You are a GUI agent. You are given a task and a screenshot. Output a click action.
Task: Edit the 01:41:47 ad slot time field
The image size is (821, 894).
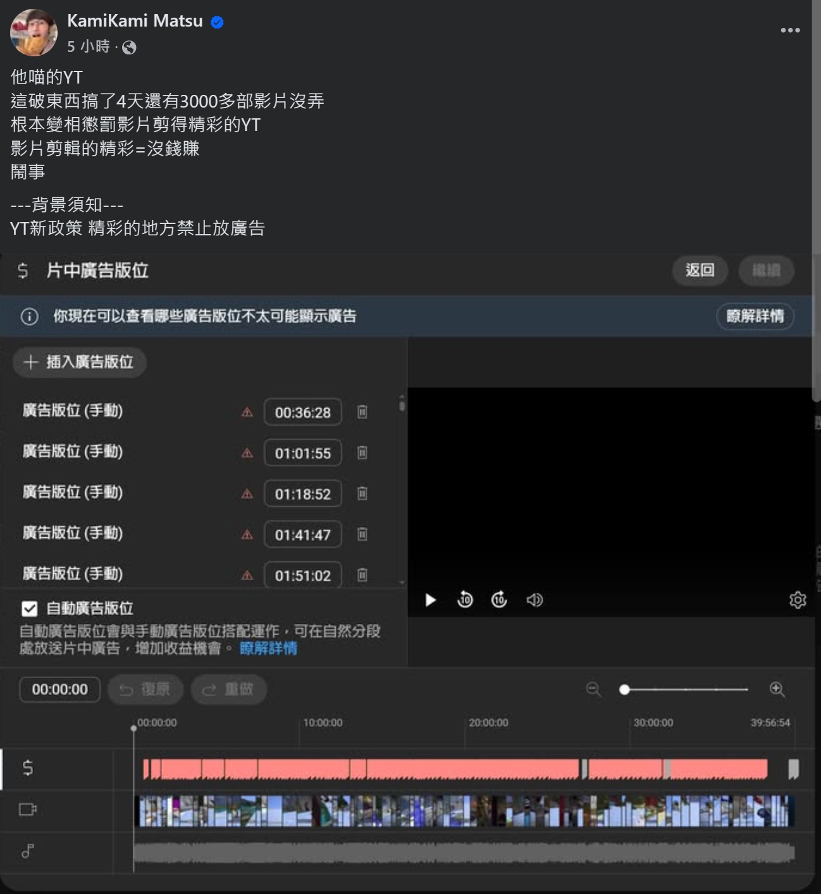click(303, 535)
